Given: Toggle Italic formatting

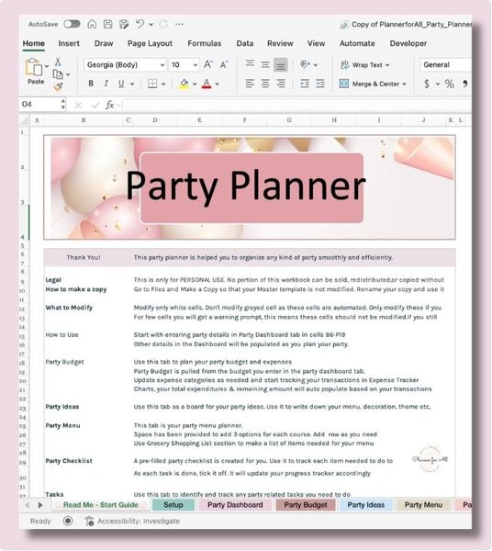Looking at the screenshot, I should pos(106,84).
